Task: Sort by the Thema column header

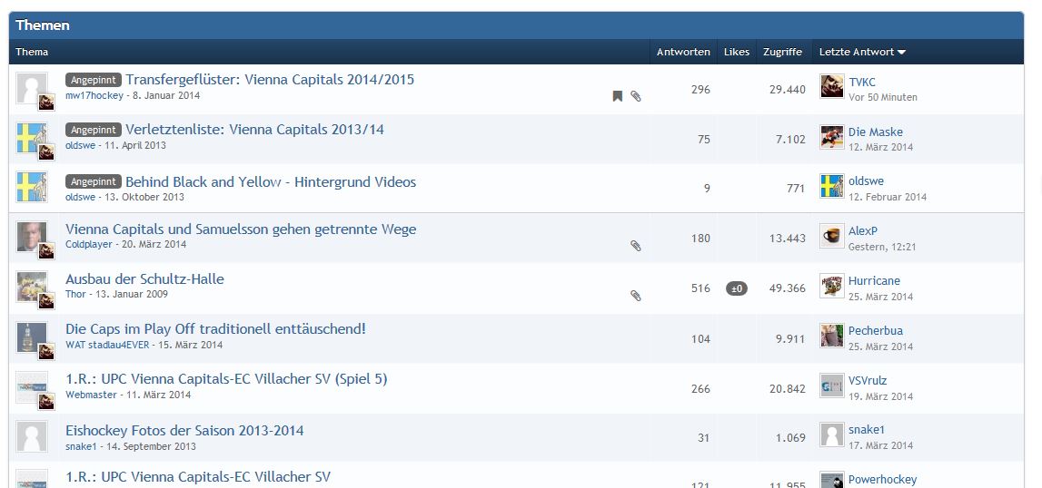Action: point(32,53)
